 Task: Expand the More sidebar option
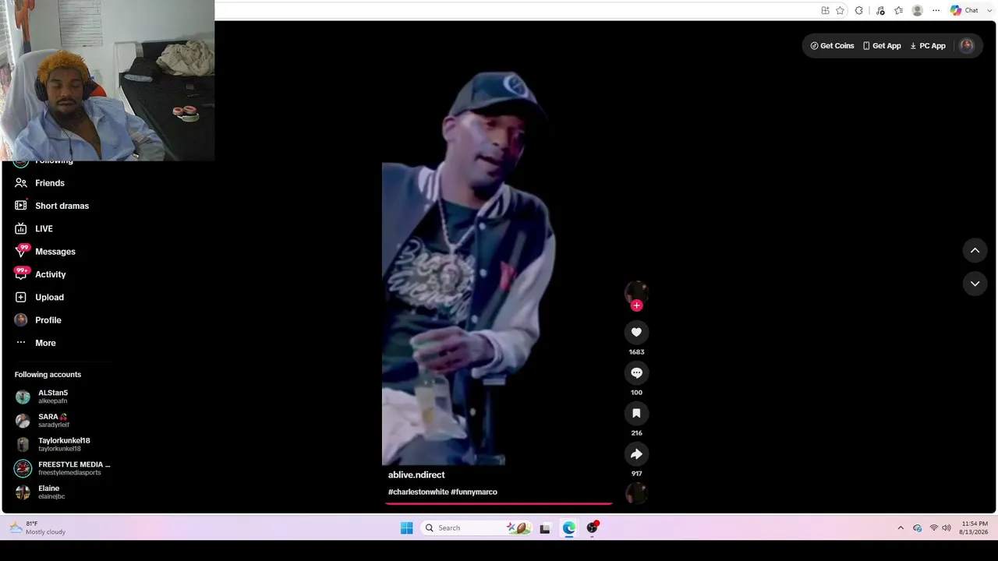tap(45, 343)
